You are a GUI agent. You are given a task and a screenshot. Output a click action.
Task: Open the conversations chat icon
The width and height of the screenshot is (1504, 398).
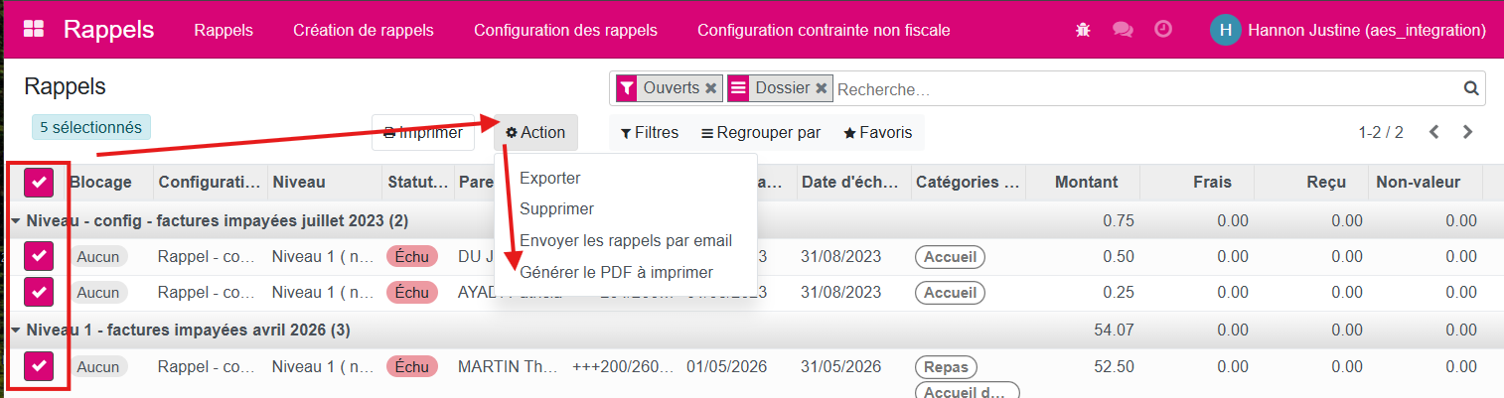tap(1123, 30)
